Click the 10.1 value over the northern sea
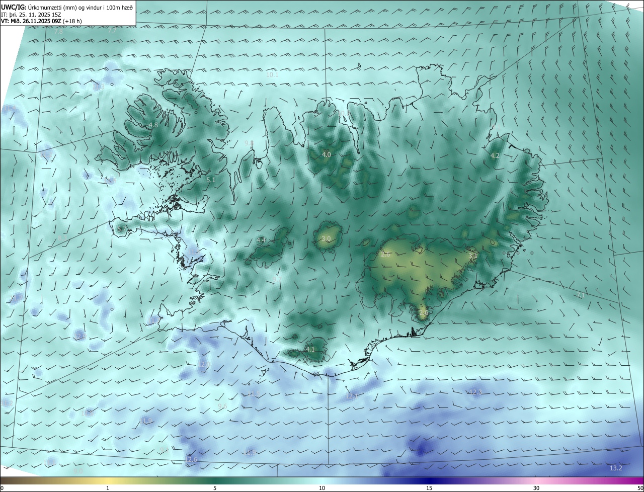Image resolution: width=644 pixels, height=492 pixels. point(272,74)
